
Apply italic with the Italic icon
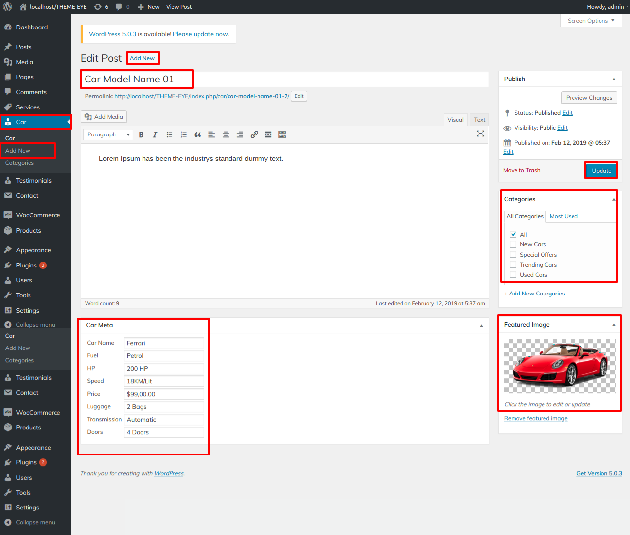tap(155, 134)
